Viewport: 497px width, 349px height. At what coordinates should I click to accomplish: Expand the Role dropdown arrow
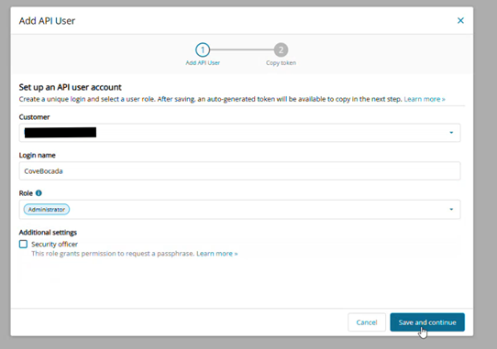(x=451, y=210)
